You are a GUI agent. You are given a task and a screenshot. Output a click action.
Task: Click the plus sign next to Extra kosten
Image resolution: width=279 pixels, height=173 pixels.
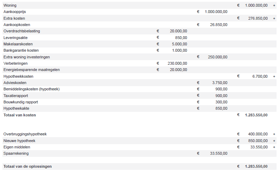(x=274, y=18)
